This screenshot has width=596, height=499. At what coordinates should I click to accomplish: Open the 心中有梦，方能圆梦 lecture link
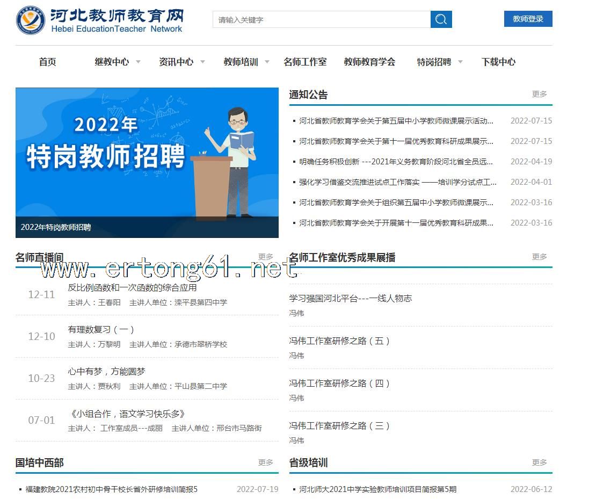tap(106, 371)
